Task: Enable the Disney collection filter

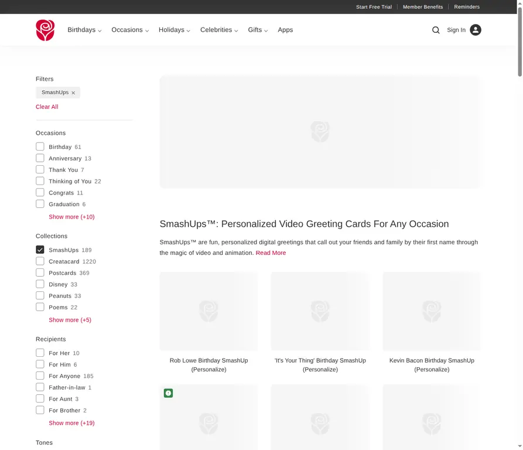Action: point(40,284)
